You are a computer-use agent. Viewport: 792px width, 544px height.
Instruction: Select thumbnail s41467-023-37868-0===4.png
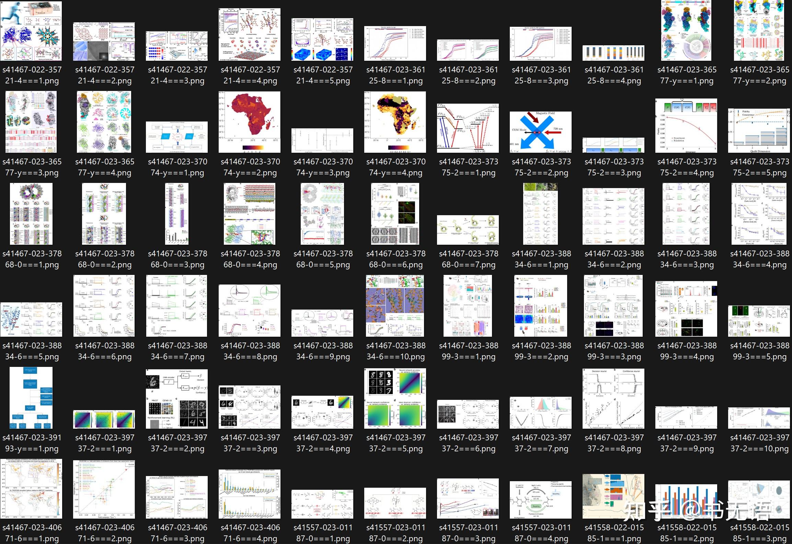coord(250,214)
